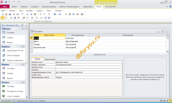Click the Print icon in the toolbar

[14, 14]
